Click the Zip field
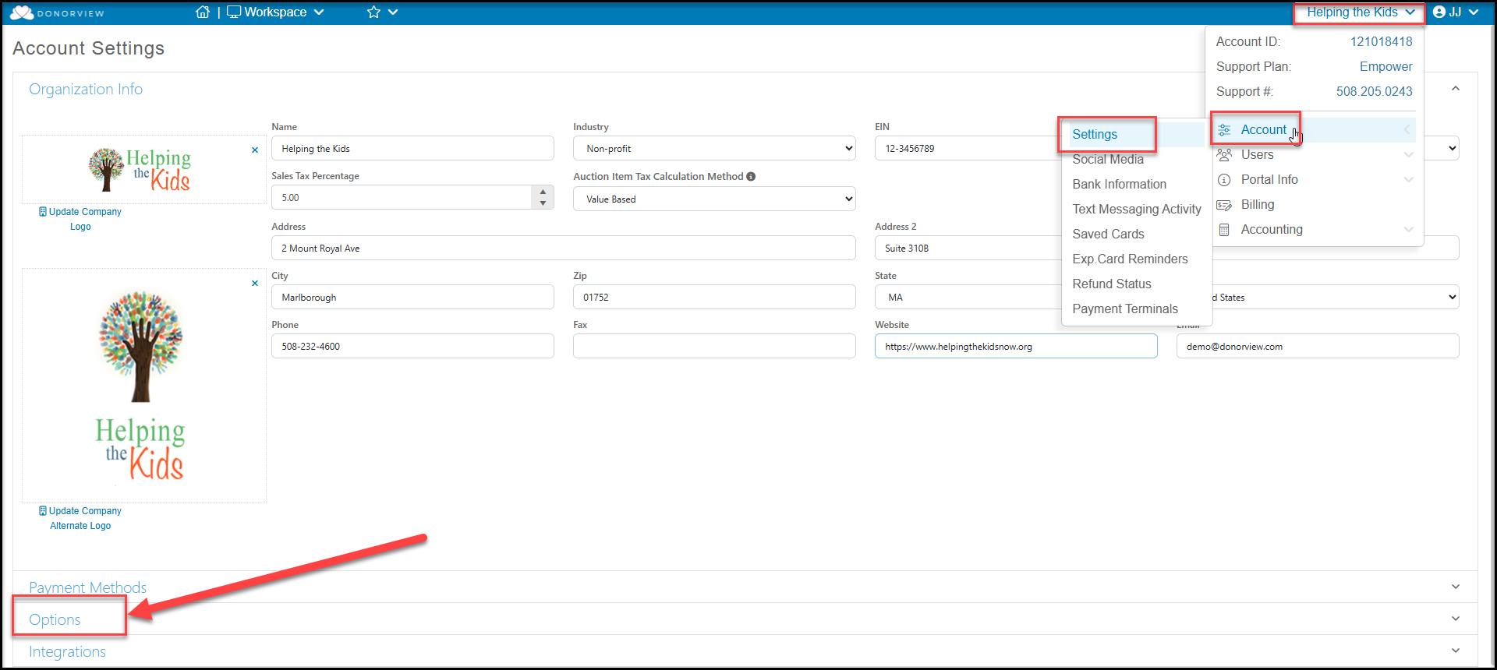 click(x=714, y=297)
